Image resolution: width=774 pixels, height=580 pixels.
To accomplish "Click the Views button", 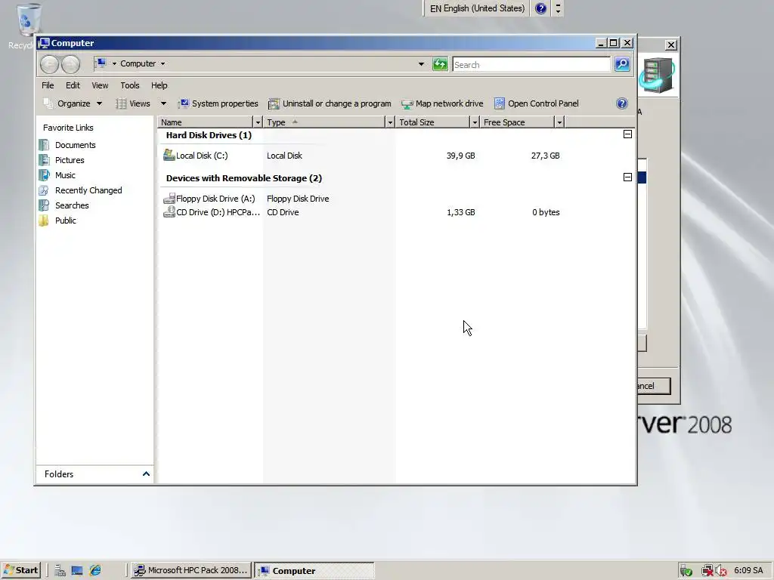I will (x=133, y=103).
